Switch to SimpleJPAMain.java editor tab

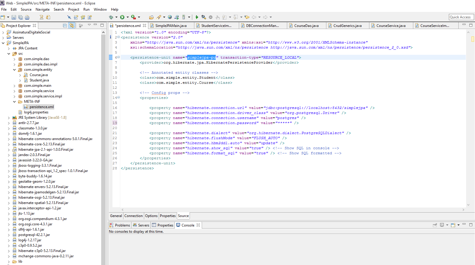pyautogui.click(x=171, y=26)
